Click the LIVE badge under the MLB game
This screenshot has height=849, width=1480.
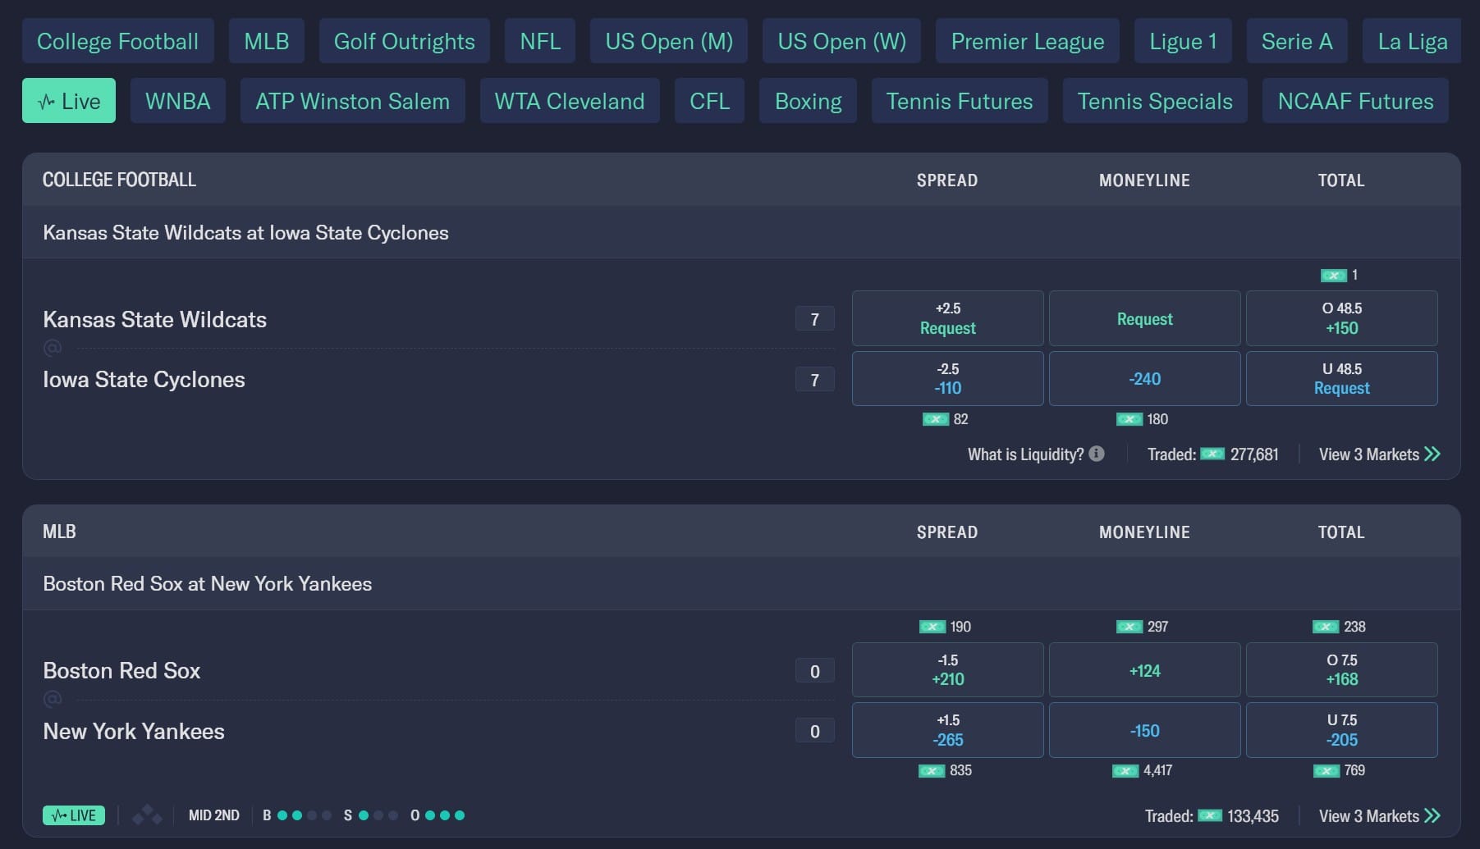[x=74, y=815]
